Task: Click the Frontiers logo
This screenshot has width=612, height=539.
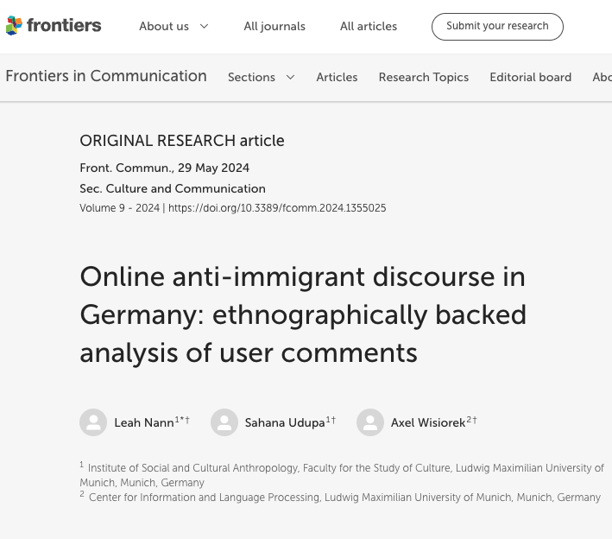Action: coord(54,25)
